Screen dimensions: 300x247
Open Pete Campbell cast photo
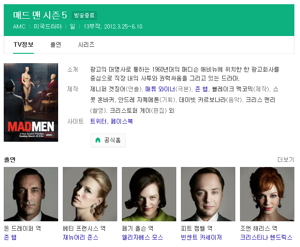tap(208, 194)
